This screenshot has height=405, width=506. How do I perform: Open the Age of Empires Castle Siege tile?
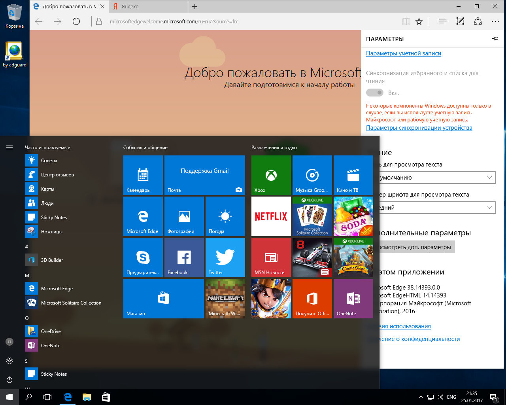coord(353,257)
